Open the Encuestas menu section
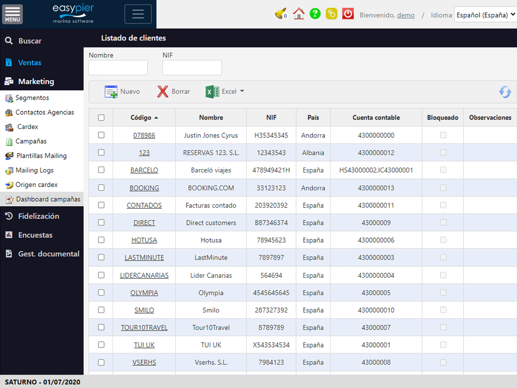This screenshot has width=517, height=388. pyautogui.click(x=35, y=235)
